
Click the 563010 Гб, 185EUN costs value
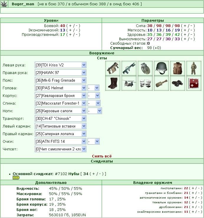pyautogui.click(x=67, y=215)
